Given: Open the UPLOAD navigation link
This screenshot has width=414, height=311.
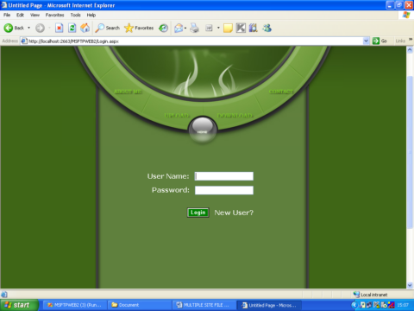Looking at the screenshot, I should click(x=177, y=116).
